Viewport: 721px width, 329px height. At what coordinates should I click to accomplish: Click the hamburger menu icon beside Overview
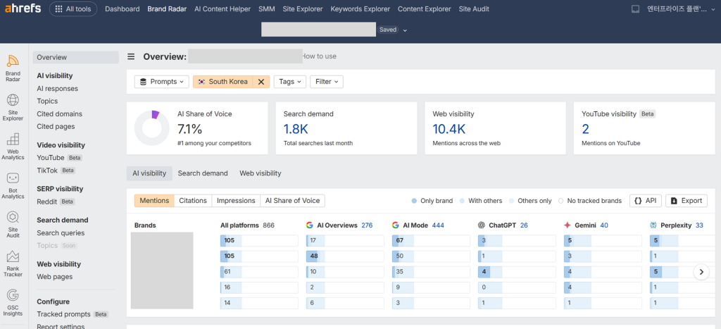coord(131,56)
